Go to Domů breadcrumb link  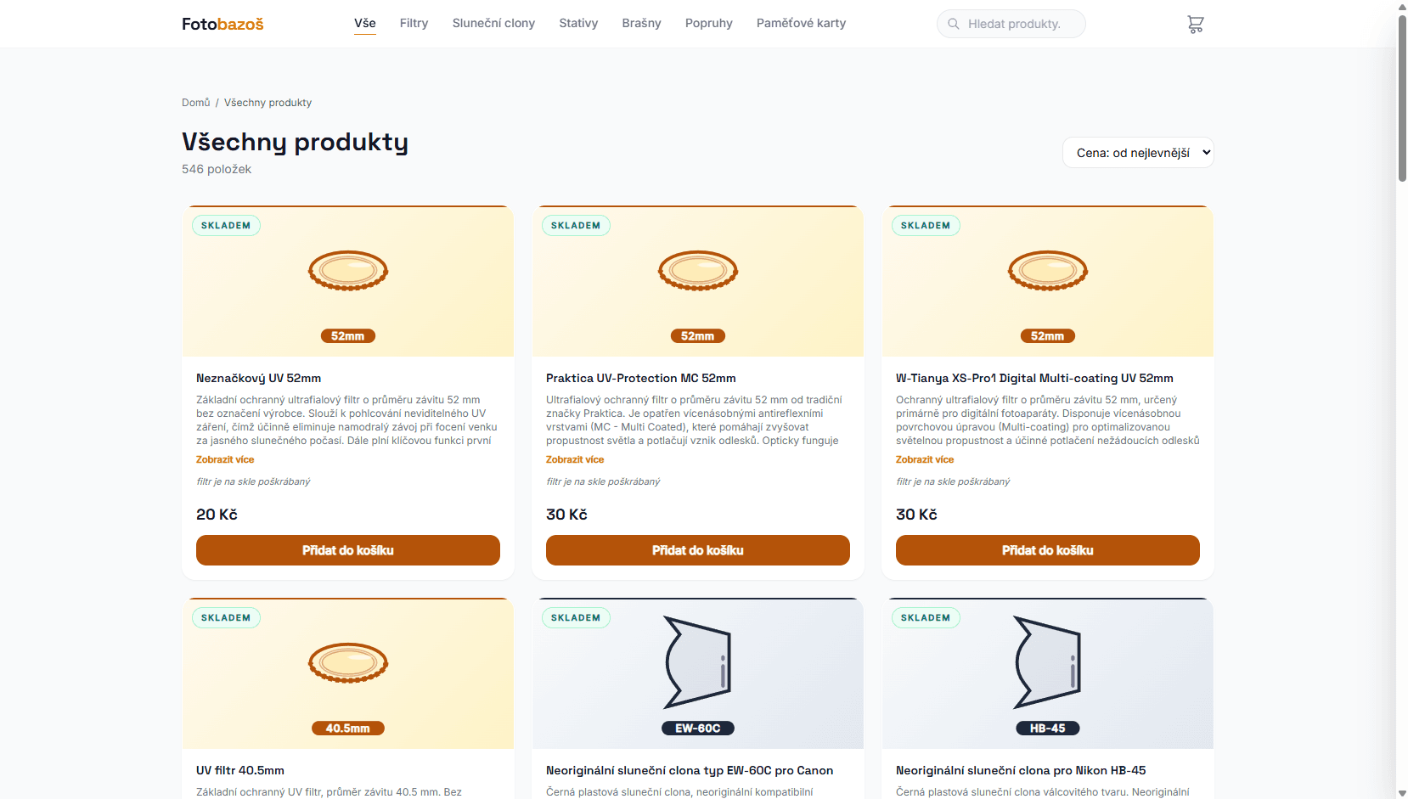[196, 103]
